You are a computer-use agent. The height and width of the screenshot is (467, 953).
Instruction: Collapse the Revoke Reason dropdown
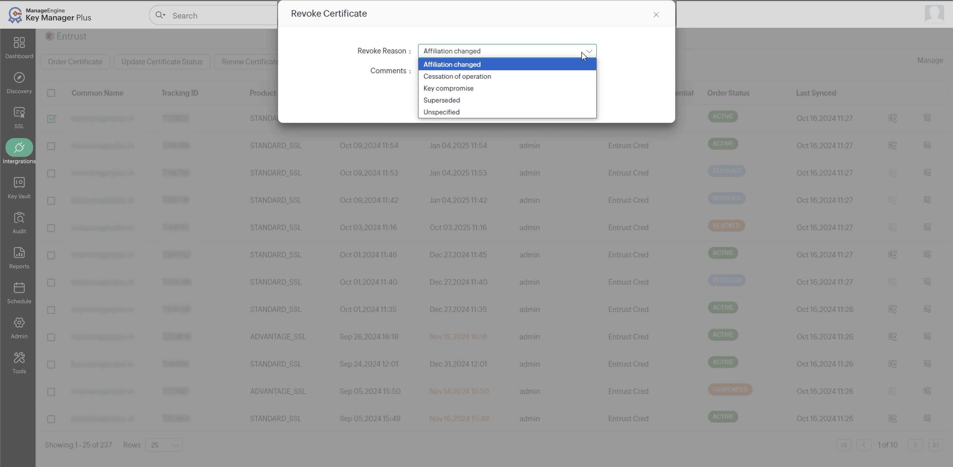point(507,51)
